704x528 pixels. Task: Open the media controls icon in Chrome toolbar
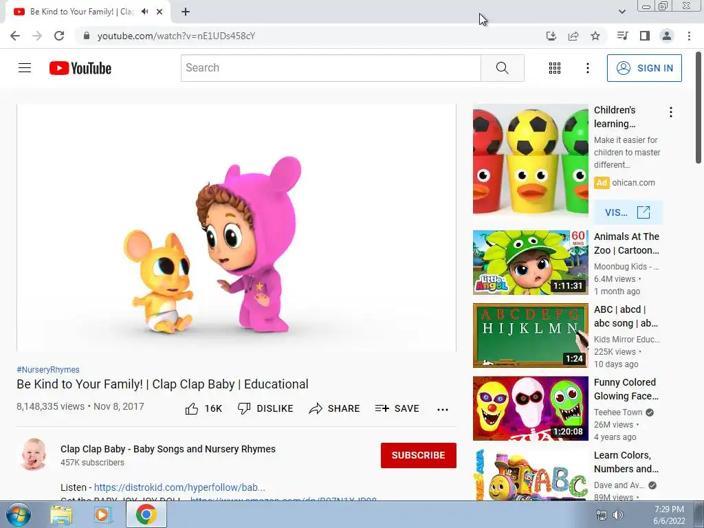tap(622, 36)
